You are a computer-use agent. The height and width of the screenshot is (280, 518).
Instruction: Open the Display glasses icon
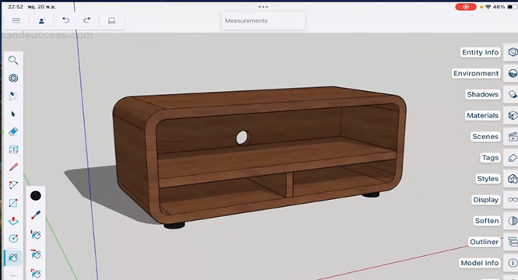513,200
